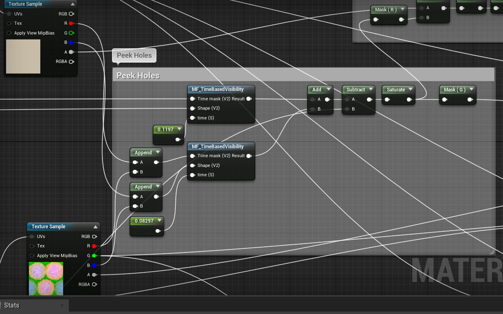
Task: Select the bottom Texture Sample node header
Action: (x=64, y=227)
